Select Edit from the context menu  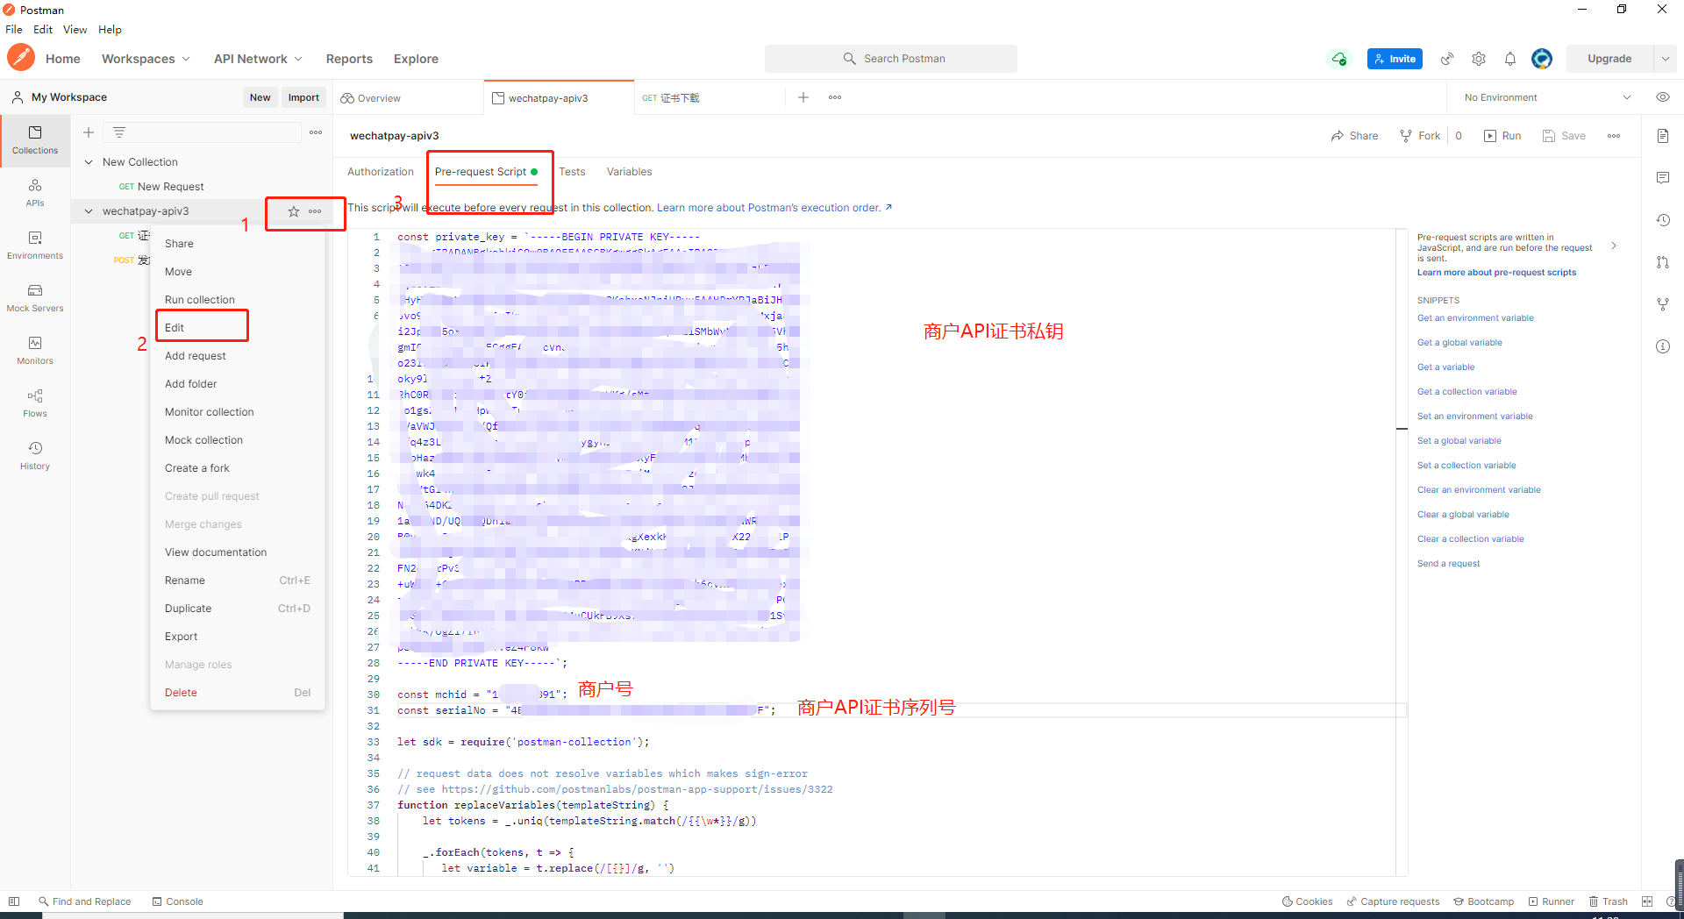click(x=175, y=328)
